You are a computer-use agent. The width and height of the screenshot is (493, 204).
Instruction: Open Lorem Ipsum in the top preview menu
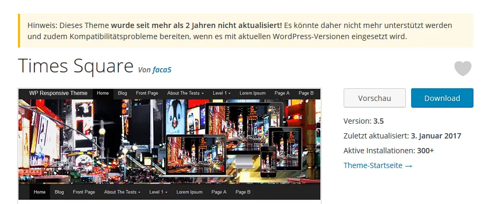252,93
